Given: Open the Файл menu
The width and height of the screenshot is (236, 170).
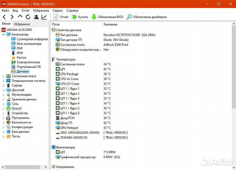Looking at the screenshot, I should click(5, 10).
